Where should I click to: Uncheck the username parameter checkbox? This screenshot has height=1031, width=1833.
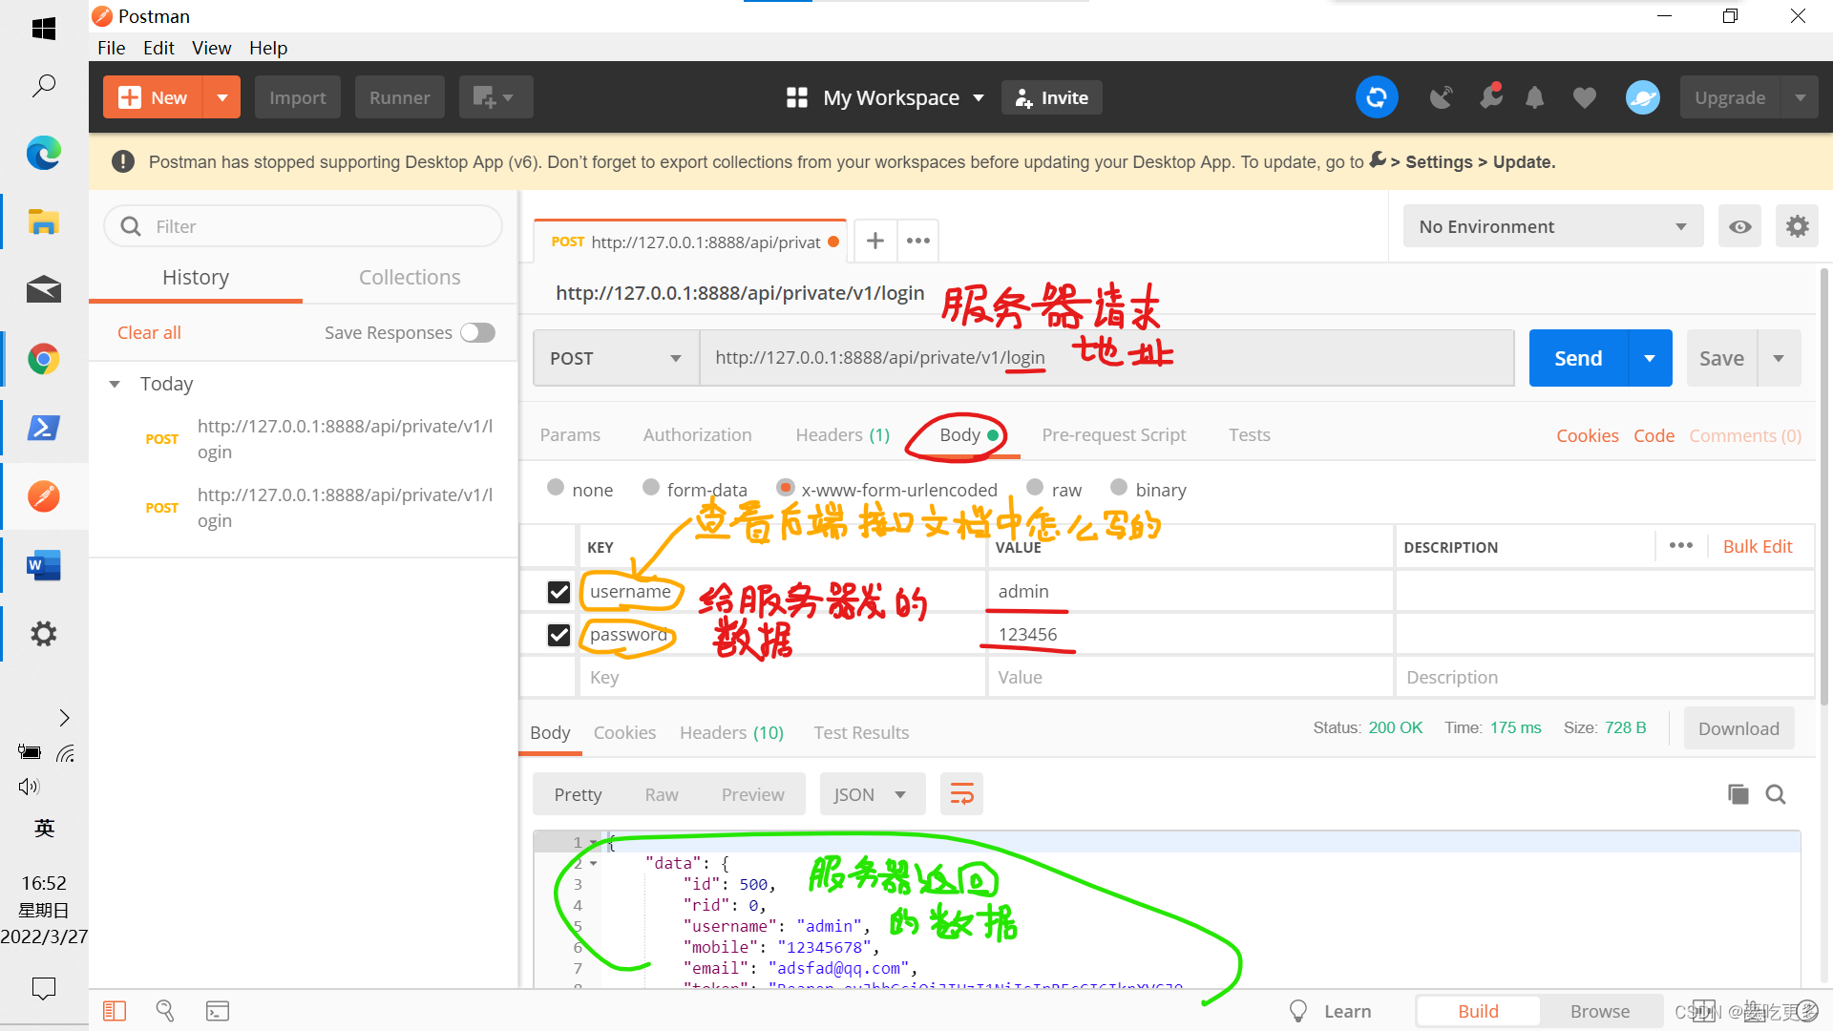(558, 592)
